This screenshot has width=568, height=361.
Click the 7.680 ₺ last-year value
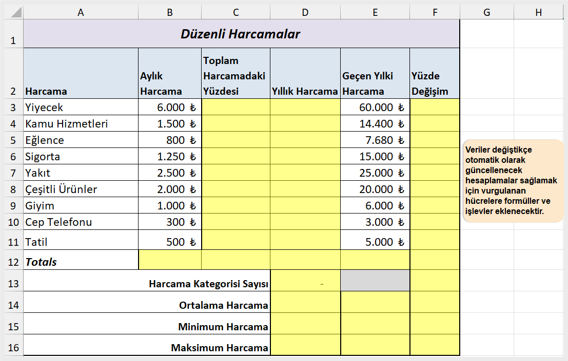375,140
